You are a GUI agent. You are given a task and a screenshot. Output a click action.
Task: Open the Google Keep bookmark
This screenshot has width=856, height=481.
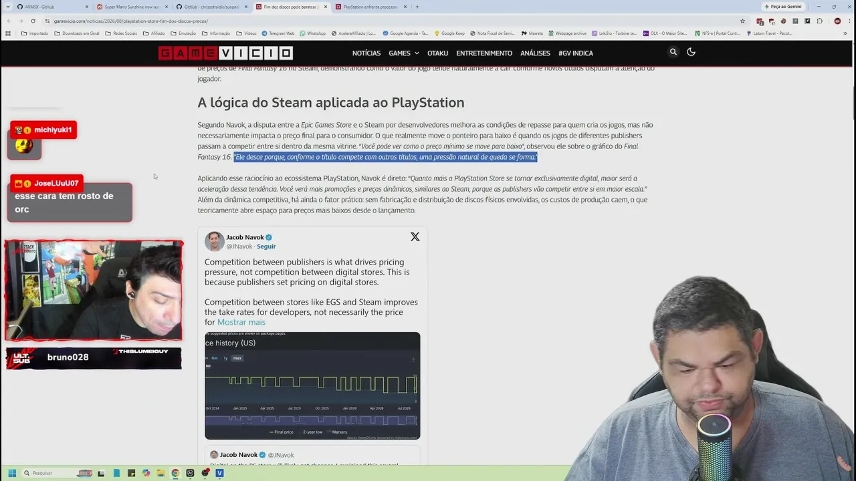(449, 33)
